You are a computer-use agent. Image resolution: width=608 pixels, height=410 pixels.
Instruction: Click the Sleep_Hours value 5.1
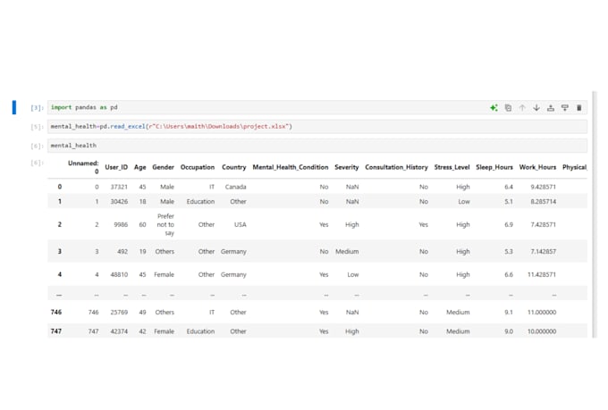point(509,202)
